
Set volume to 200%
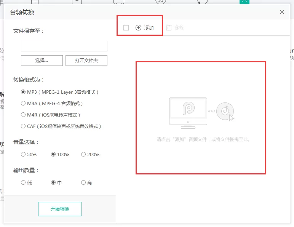pyautogui.click(x=83, y=154)
